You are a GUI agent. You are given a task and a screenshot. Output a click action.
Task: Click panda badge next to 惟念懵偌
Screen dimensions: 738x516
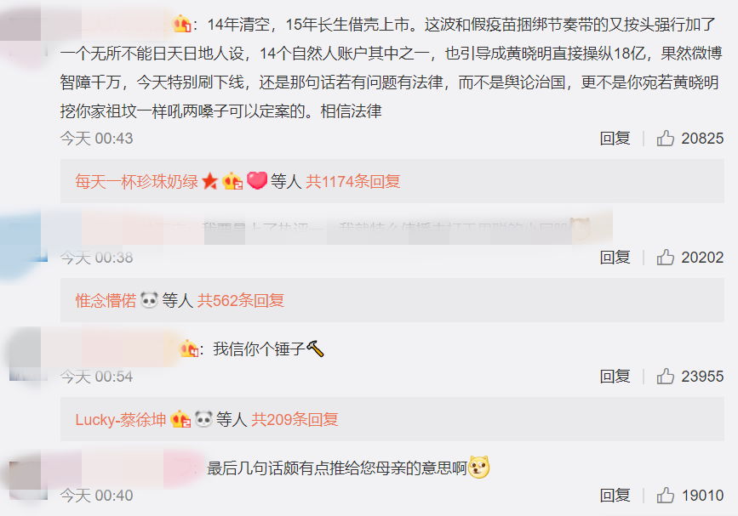[x=149, y=300]
